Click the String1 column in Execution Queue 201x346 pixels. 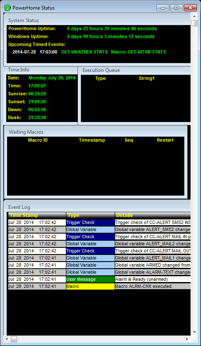(147, 78)
